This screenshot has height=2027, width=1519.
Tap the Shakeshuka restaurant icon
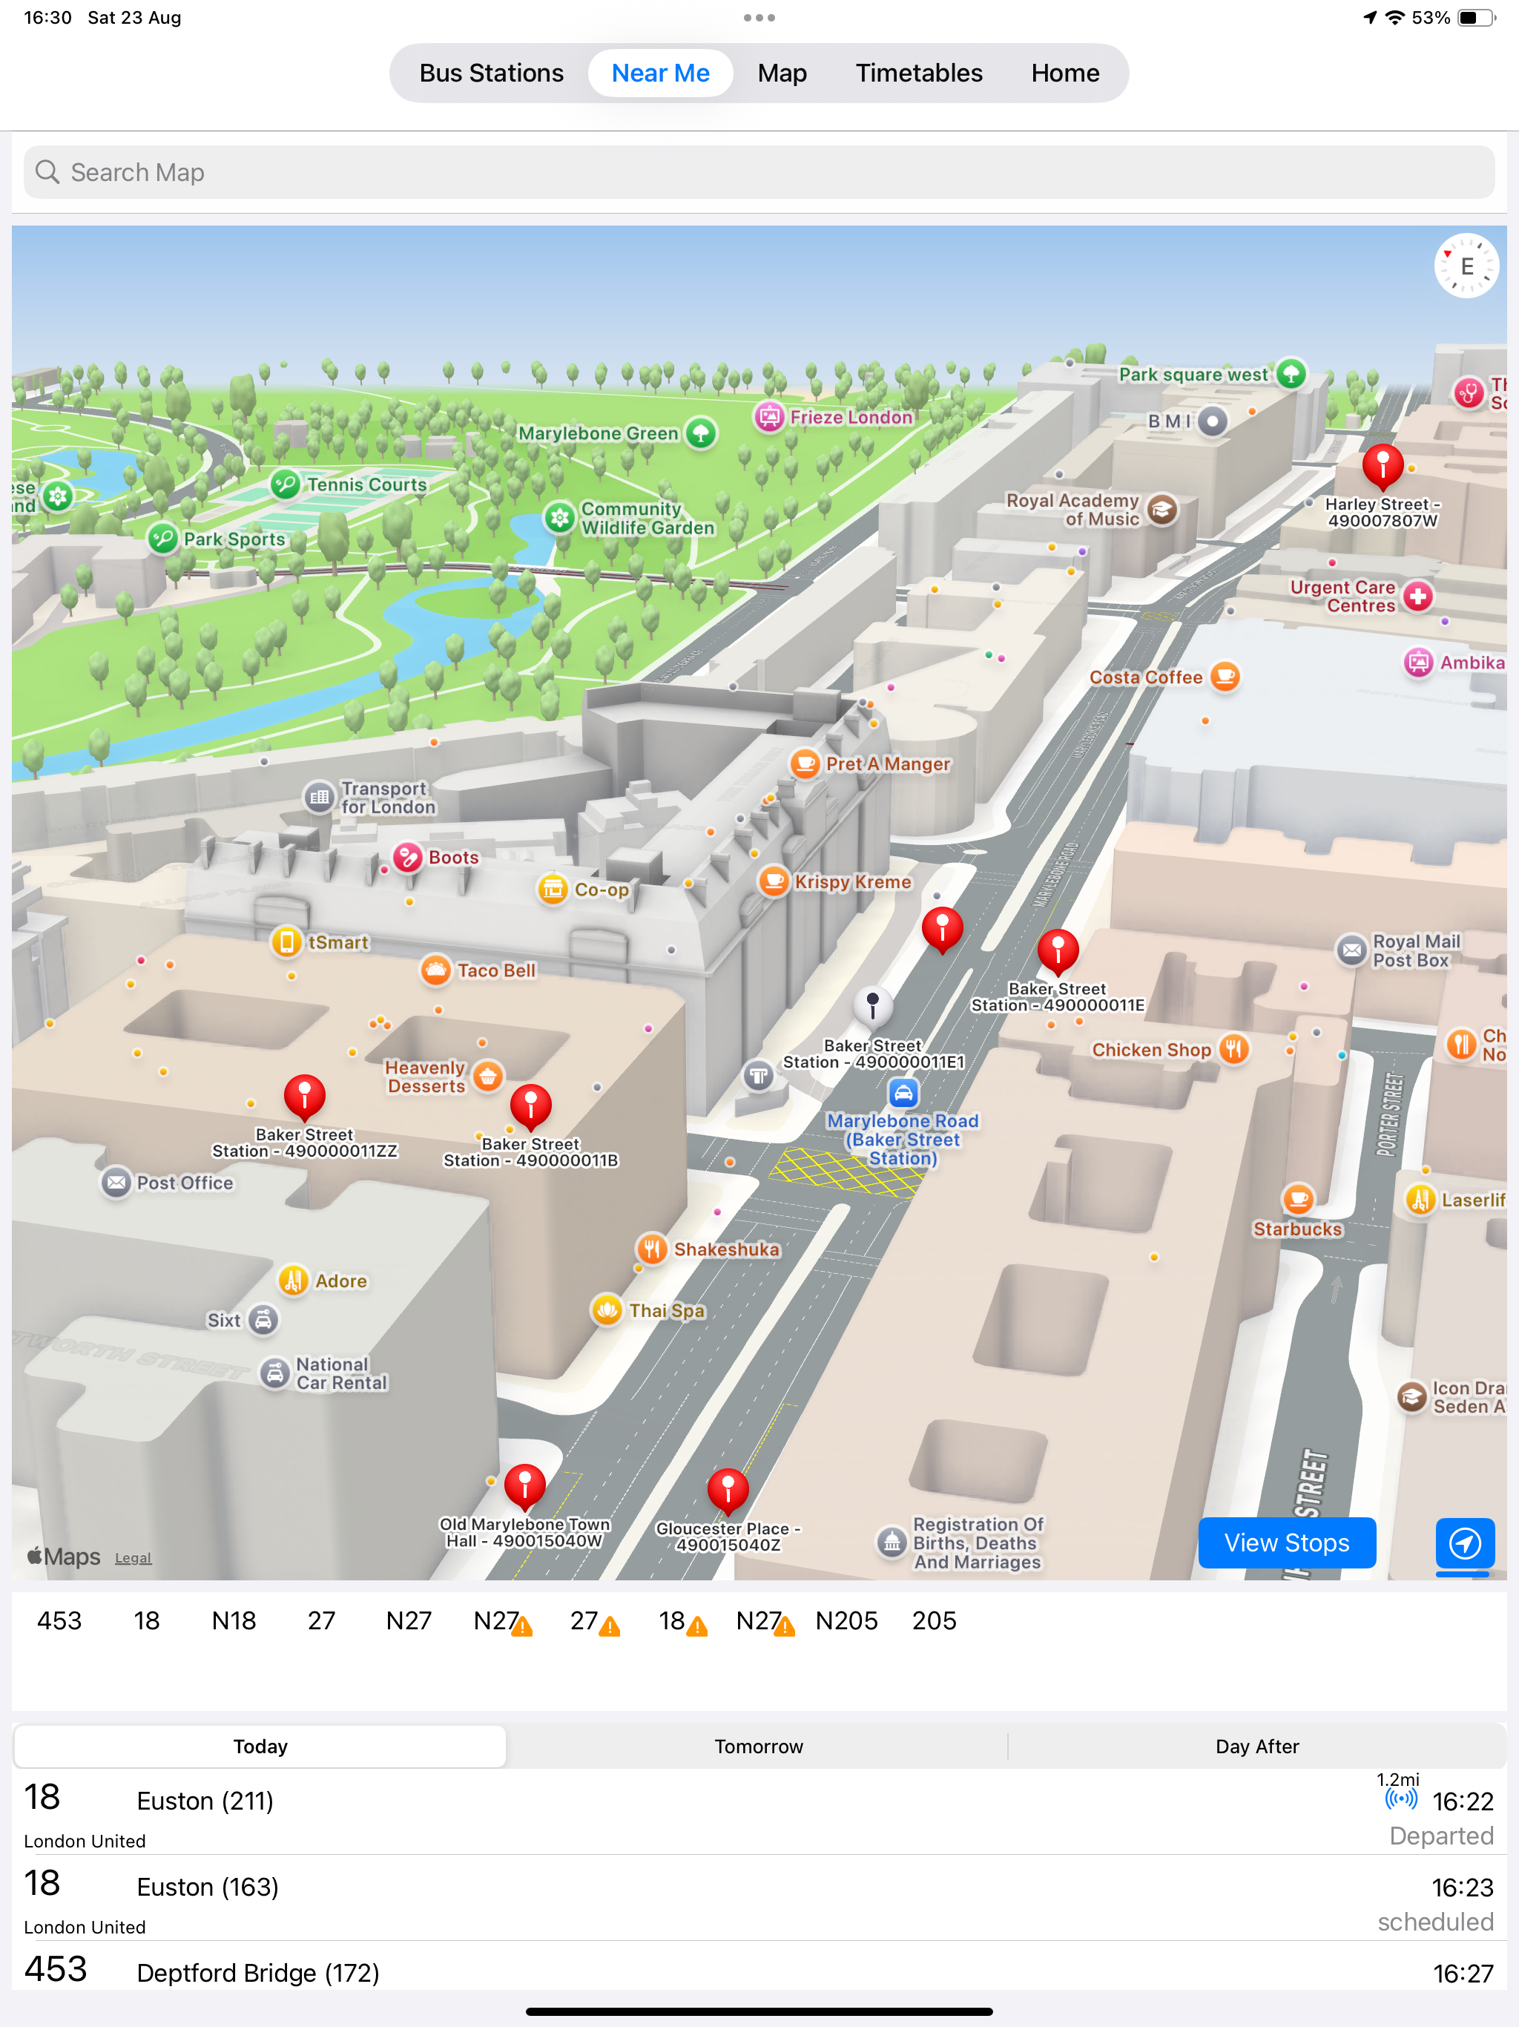(x=651, y=1248)
